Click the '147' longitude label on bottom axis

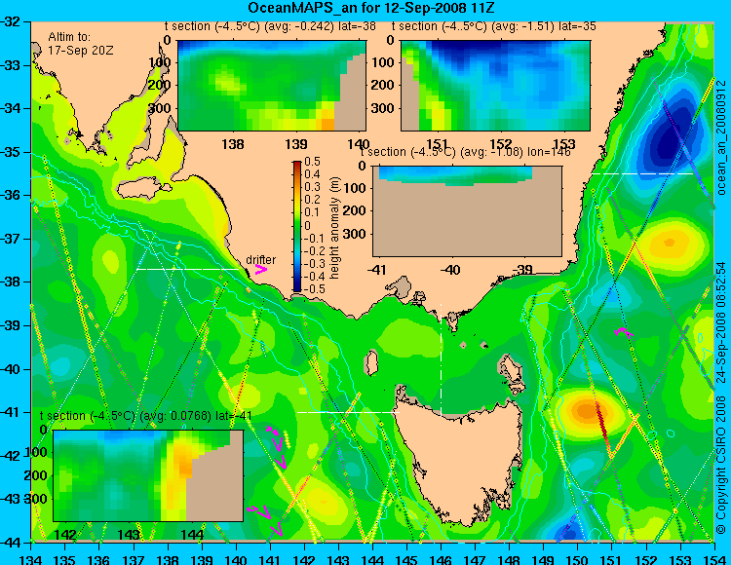pos(475,559)
